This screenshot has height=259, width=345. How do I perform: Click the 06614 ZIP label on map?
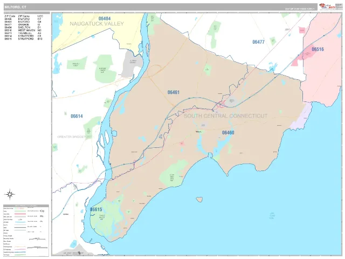77,116
